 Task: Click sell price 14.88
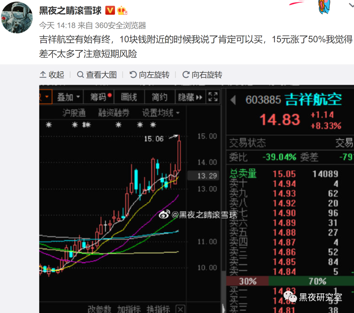(284, 232)
